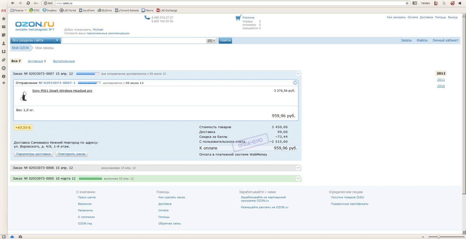This screenshot has width=466, height=239.
Task: Open the 2ГИС bookmark
Action: 35,10
